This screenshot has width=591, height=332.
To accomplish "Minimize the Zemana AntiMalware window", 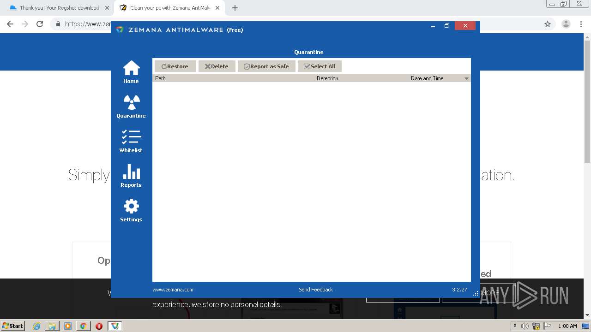I will pyautogui.click(x=433, y=26).
